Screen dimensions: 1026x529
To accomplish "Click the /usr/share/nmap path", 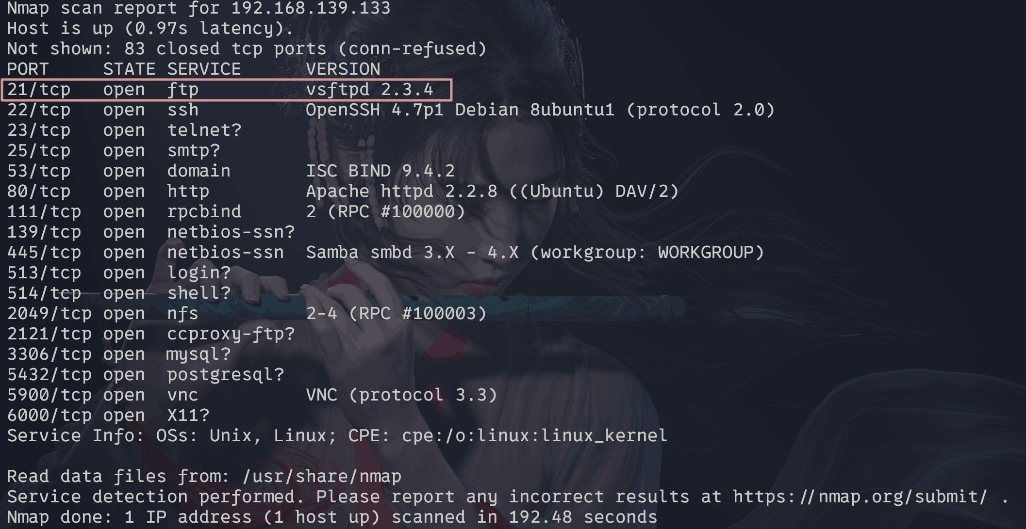I will pyautogui.click(x=322, y=477).
